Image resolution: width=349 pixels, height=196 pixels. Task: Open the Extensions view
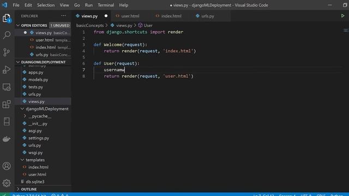tap(7, 104)
